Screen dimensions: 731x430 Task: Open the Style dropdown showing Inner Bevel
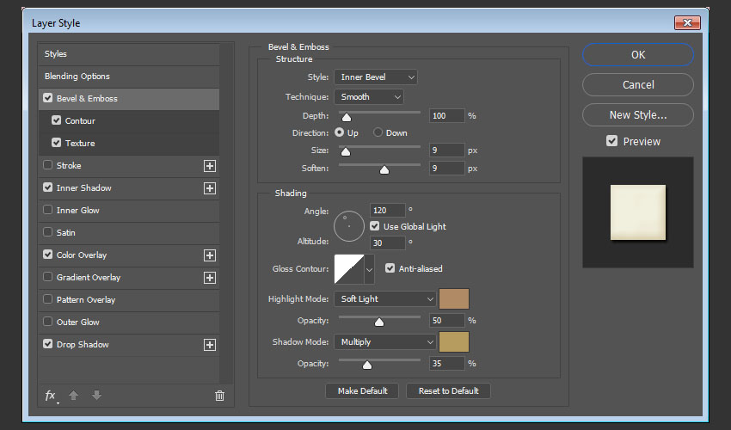(x=375, y=77)
